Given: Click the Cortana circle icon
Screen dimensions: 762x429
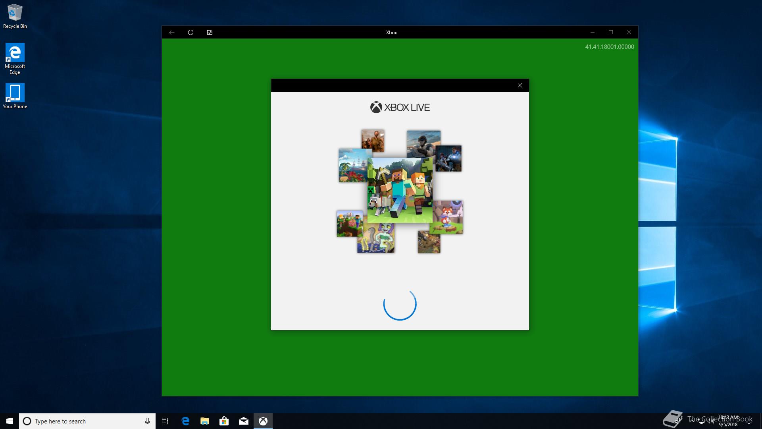Looking at the screenshot, I should pos(27,421).
